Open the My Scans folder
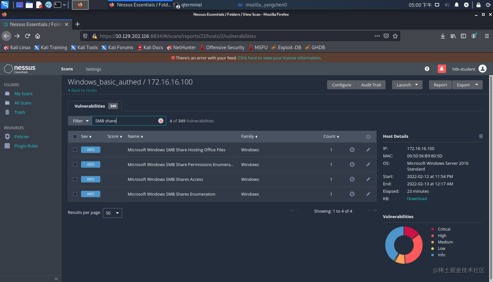The image size is (493, 282). click(23, 93)
